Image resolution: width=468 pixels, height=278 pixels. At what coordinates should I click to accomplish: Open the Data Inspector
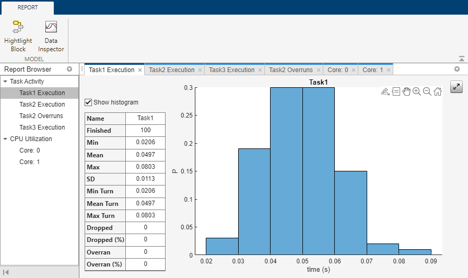coord(51,27)
